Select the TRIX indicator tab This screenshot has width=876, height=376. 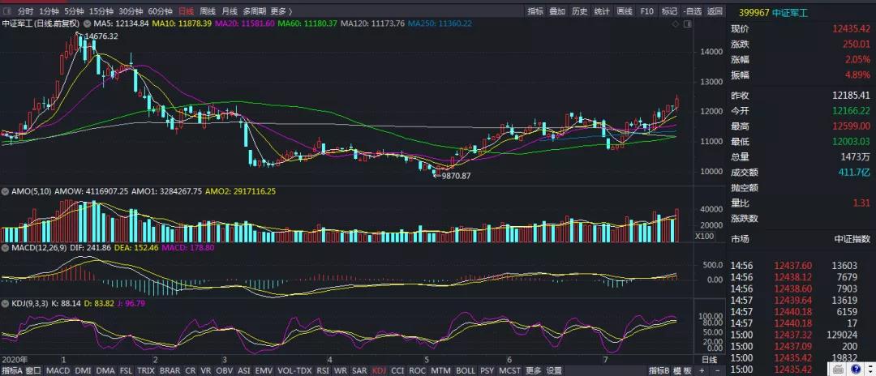tap(146, 370)
